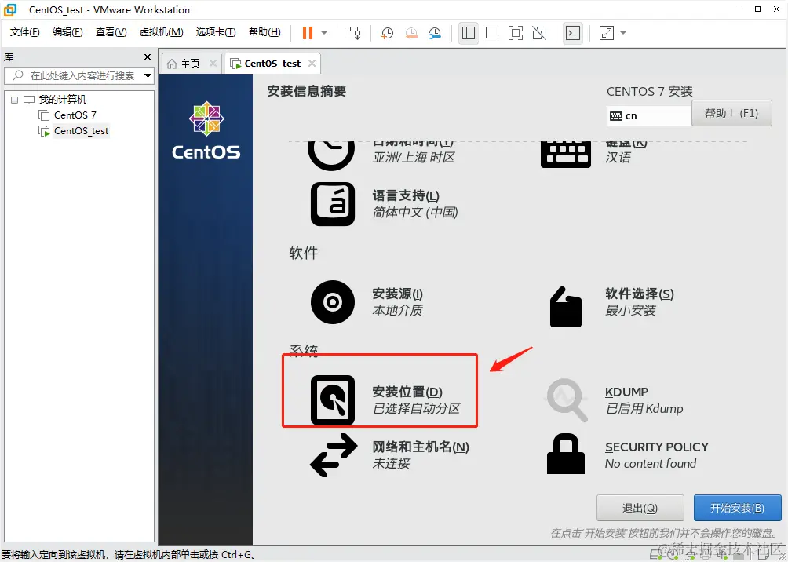
Task: Click the 已启用 Kdump status text
Action: coord(644,409)
